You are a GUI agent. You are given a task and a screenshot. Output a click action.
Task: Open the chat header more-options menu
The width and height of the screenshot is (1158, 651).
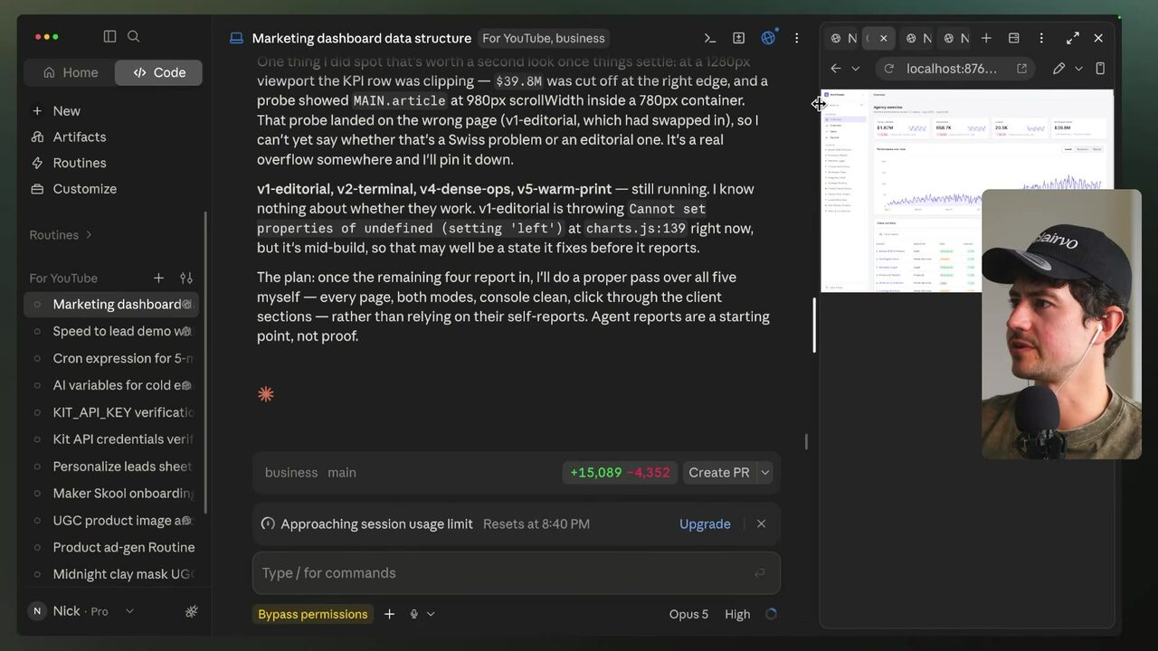(x=796, y=38)
